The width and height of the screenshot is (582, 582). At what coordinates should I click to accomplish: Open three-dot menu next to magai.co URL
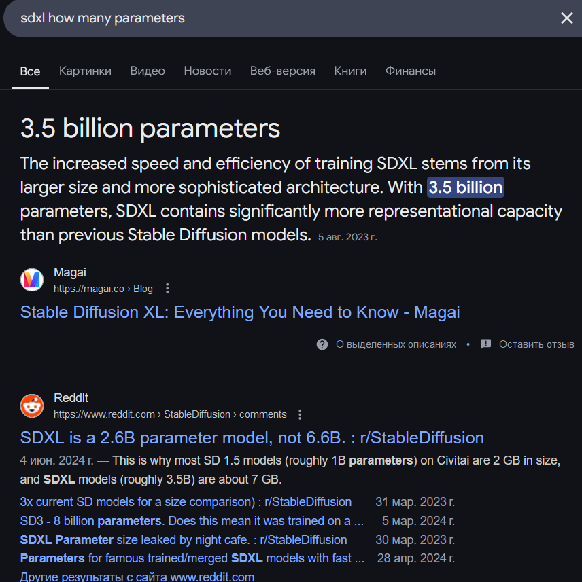(167, 289)
